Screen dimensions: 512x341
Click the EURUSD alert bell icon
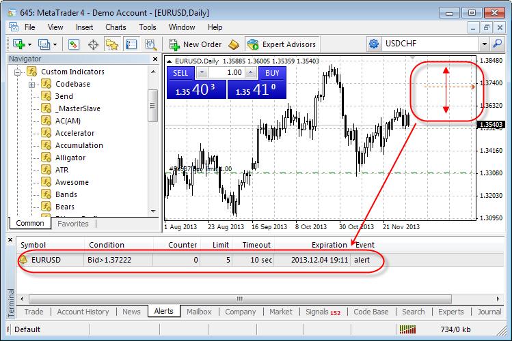(23, 260)
